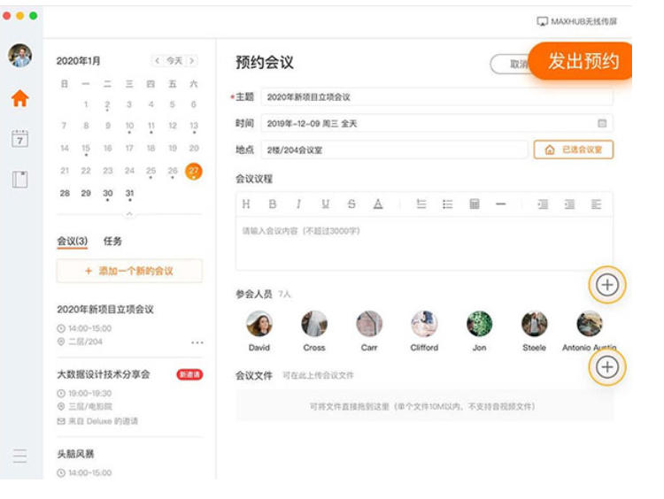Select participant Clifford's avatar
This screenshot has width=664, height=499.
pos(424,323)
